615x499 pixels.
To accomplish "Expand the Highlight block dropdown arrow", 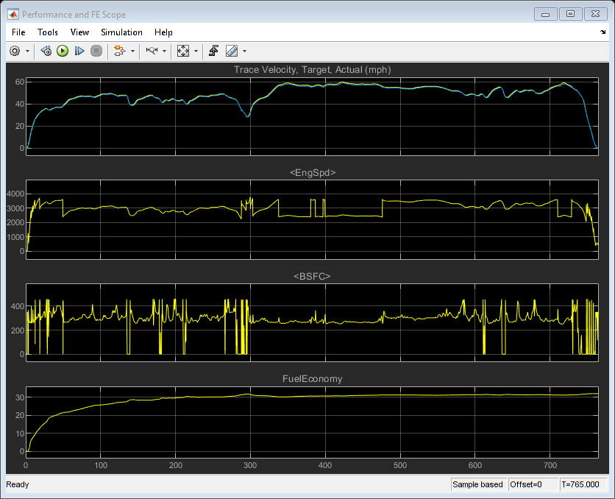I will (x=132, y=51).
